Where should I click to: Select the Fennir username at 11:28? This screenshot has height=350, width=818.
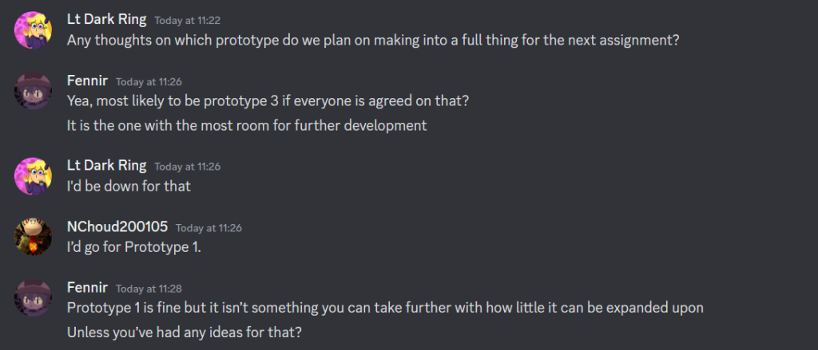pos(87,287)
